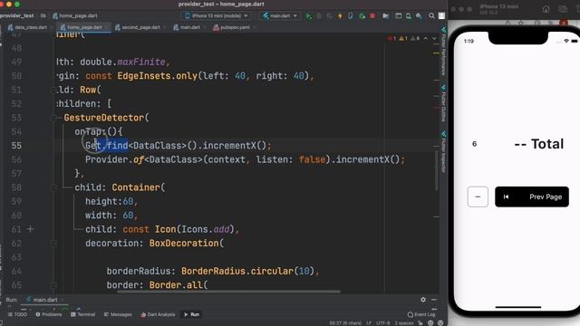Image resolution: width=580 pixels, height=326 pixels.
Task: Go to previous highlighted error up arrow
Action: tap(426, 38)
